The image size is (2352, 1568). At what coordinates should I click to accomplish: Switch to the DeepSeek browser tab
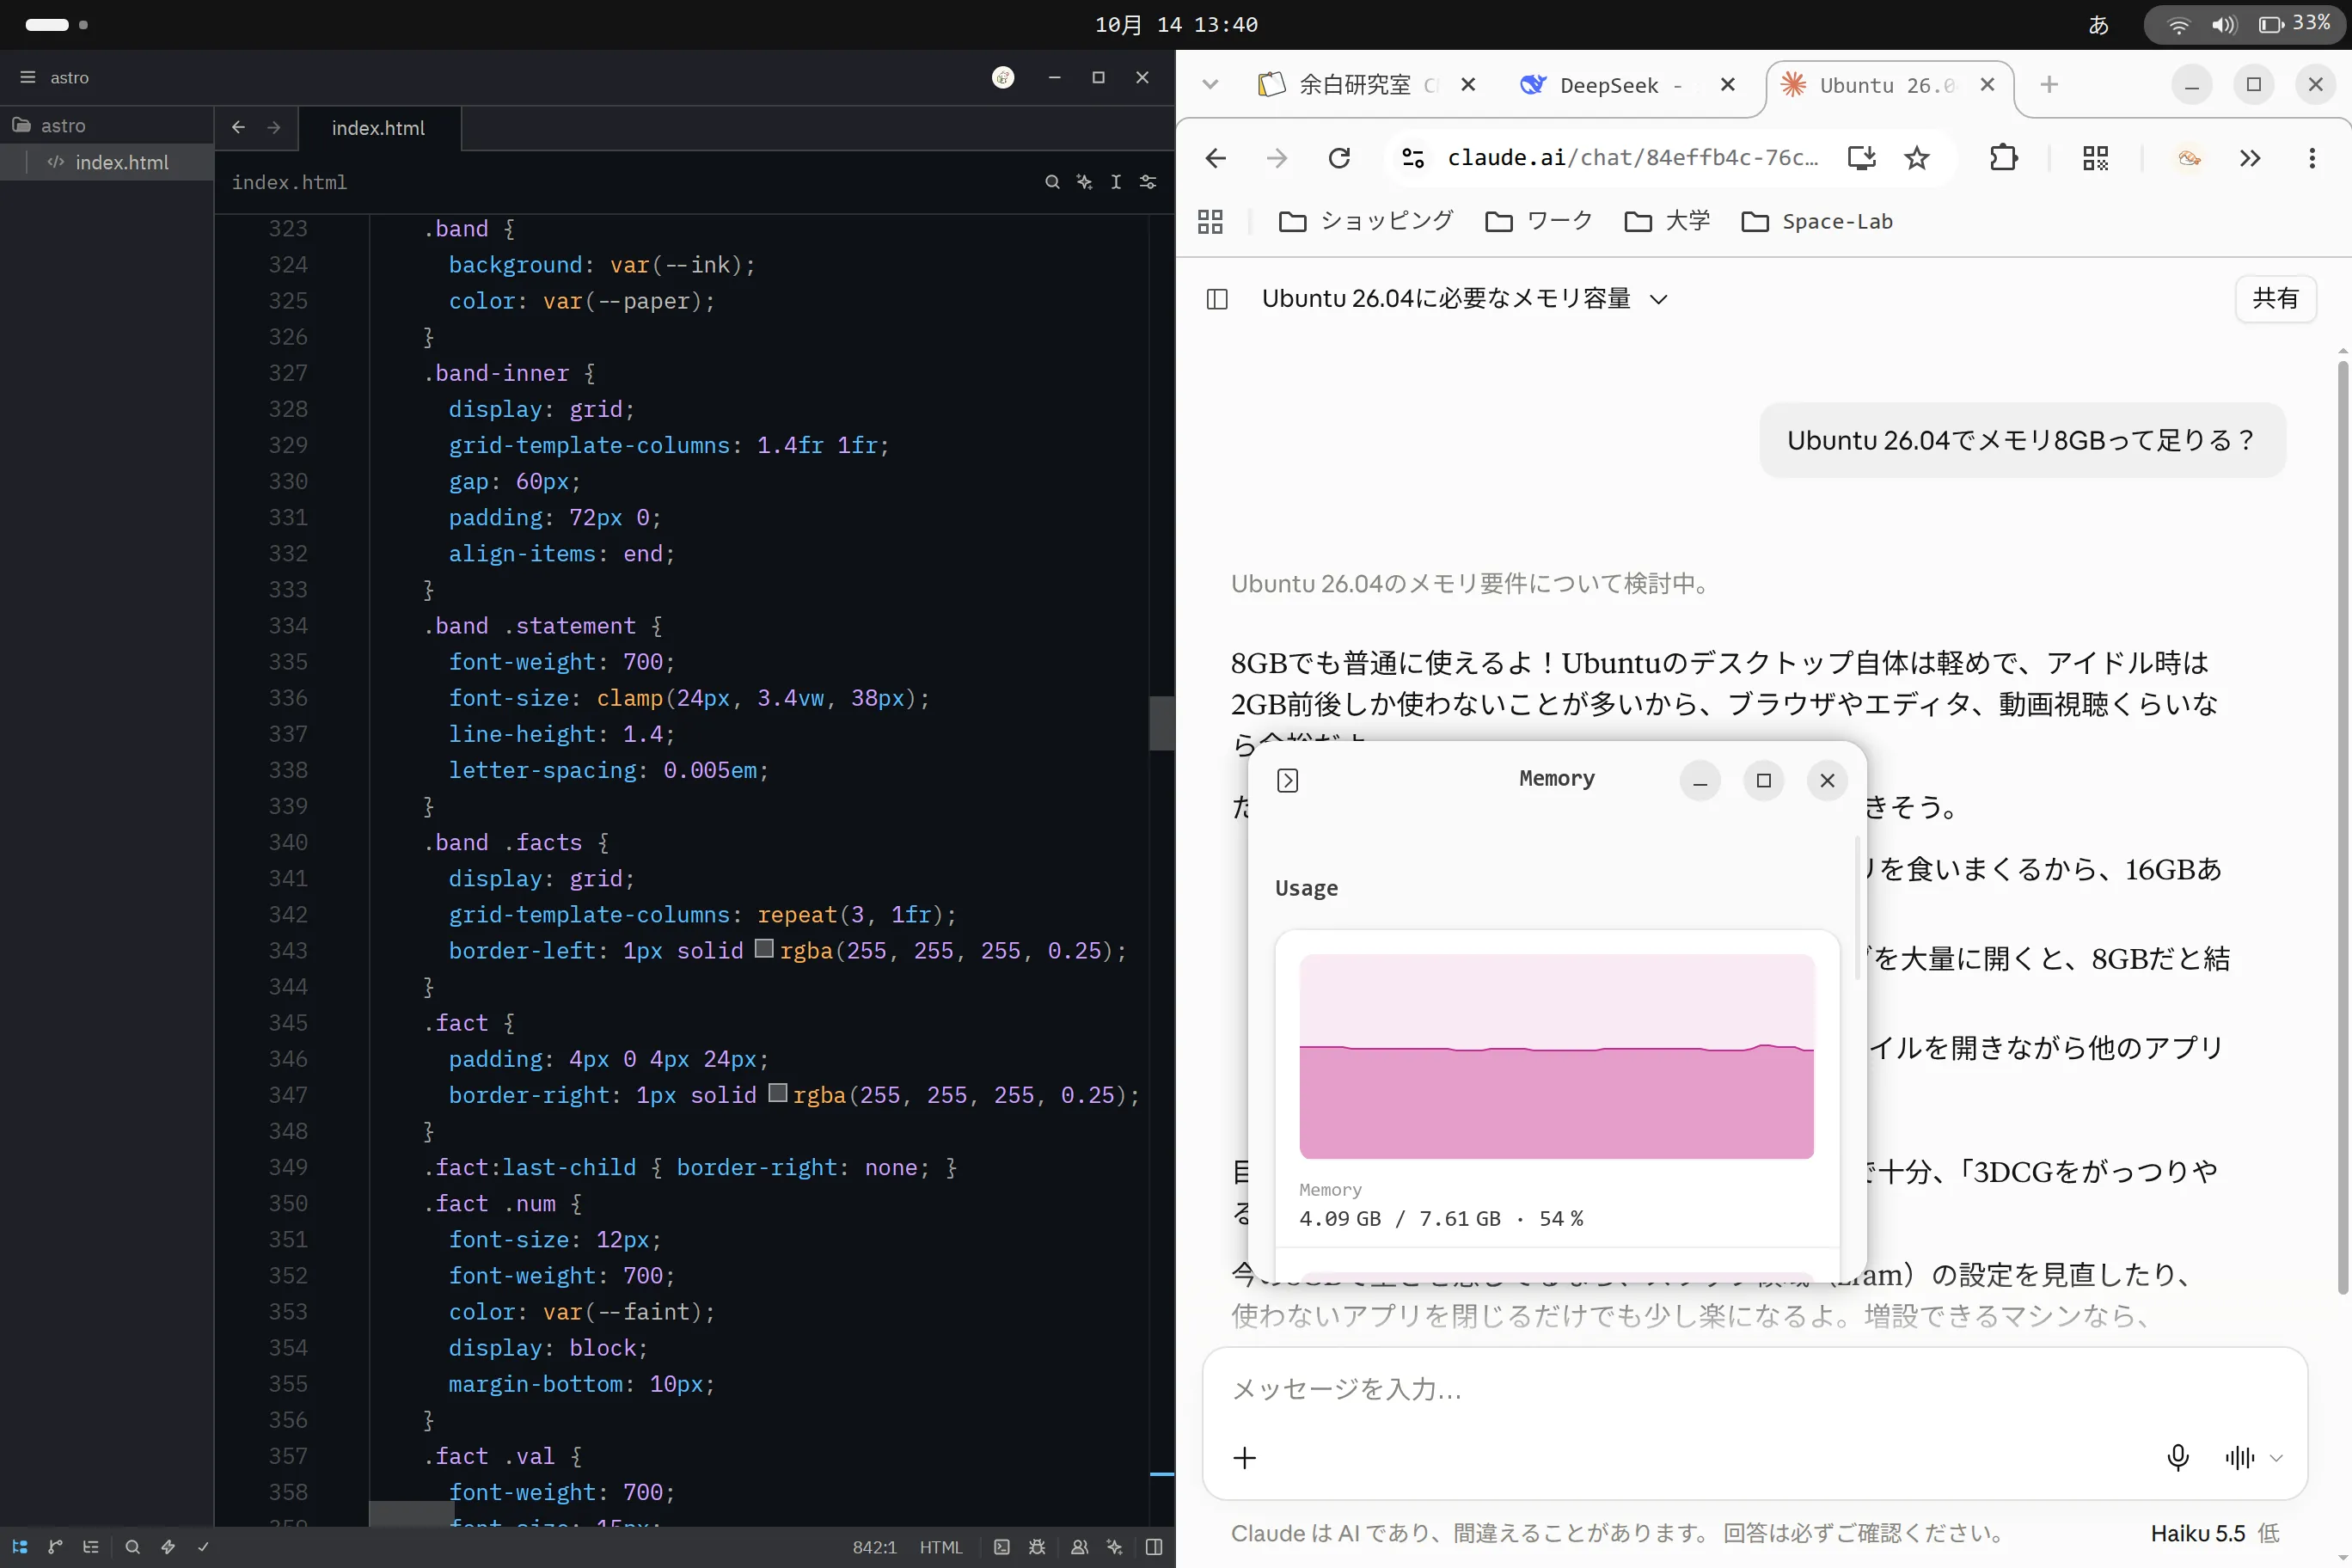(1609, 85)
